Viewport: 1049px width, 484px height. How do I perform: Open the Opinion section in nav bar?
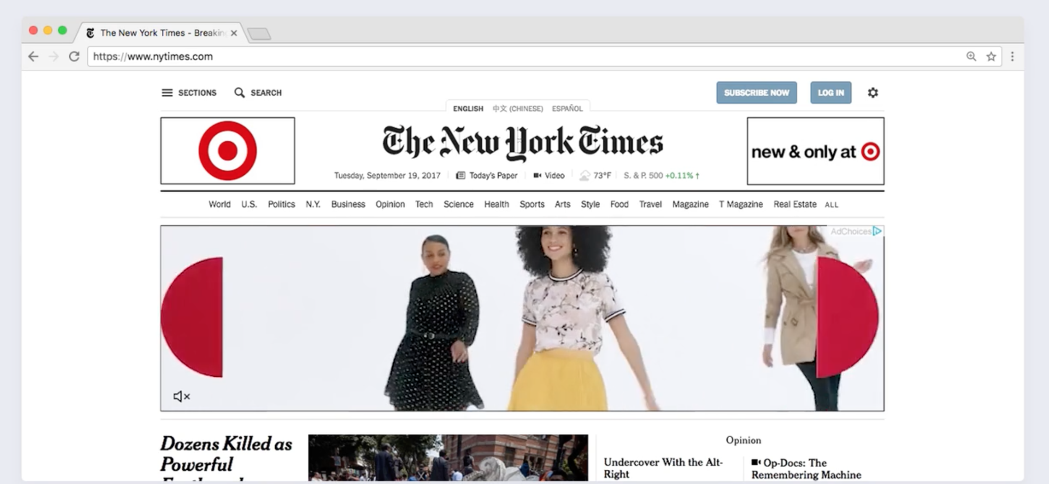pyautogui.click(x=390, y=204)
